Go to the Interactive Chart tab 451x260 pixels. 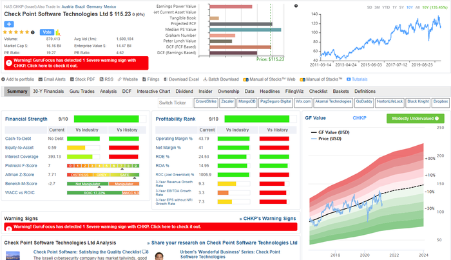click(x=153, y=91)
